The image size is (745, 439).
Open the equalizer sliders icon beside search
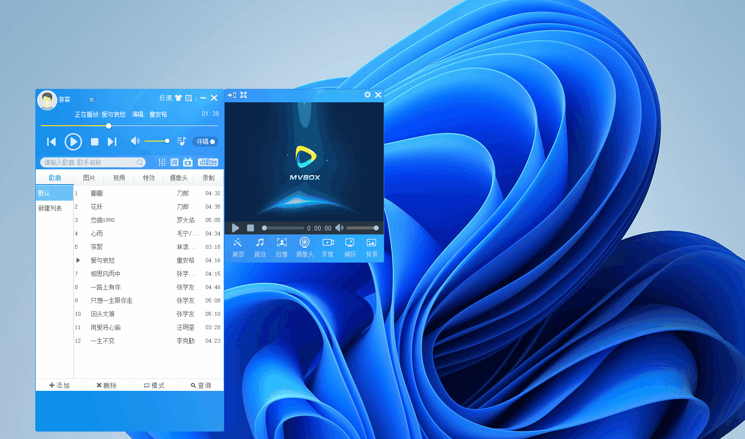click(x=162, y=162)
